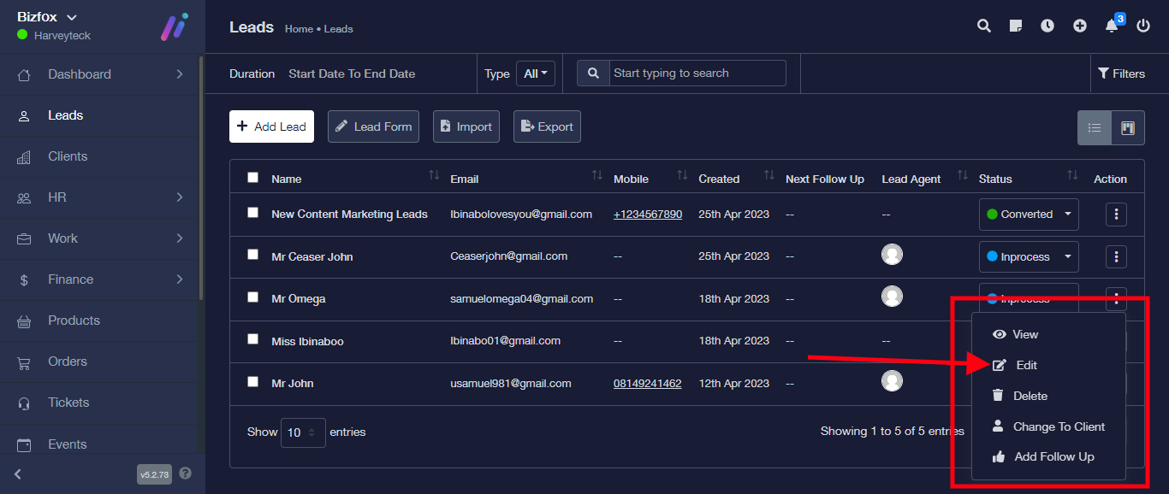Select Change To Client menu option
This screenshot has width=1169, height=494.
tap(1059, 426)
